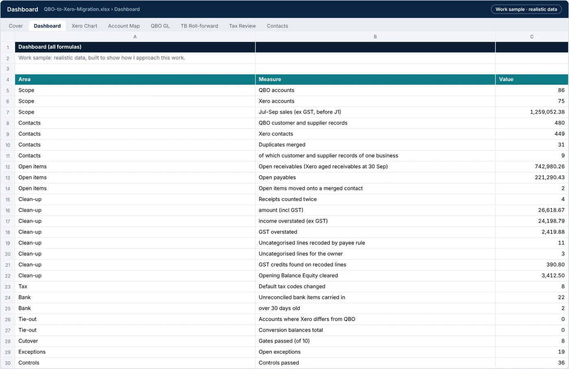The width and height of the screenshot is (569, 369).
Task: Switch to the Xero Chart tab
Action: 85,26
